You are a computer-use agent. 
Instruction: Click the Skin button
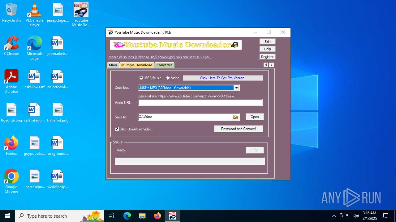coord(268,42)
